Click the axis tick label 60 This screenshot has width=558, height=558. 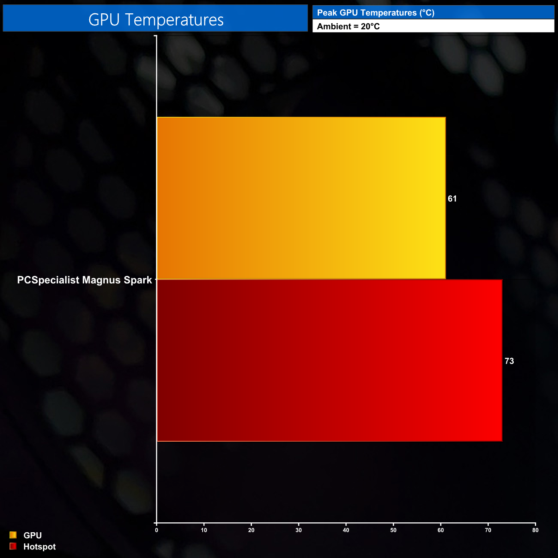click(441, 530)
